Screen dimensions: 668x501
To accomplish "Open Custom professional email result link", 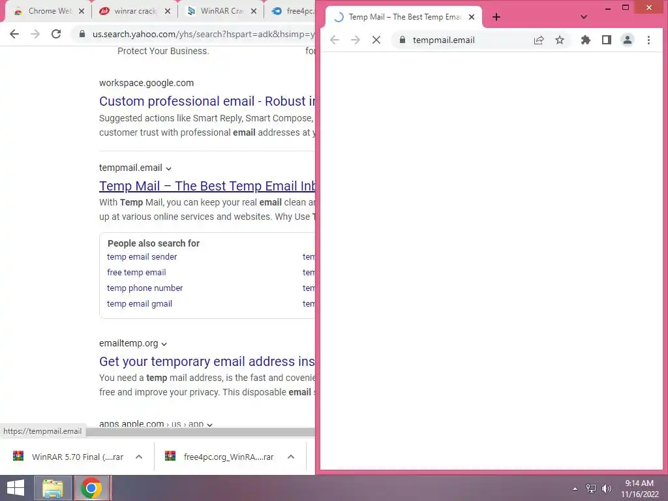I will pyautogui.click(x=207, y=101).
